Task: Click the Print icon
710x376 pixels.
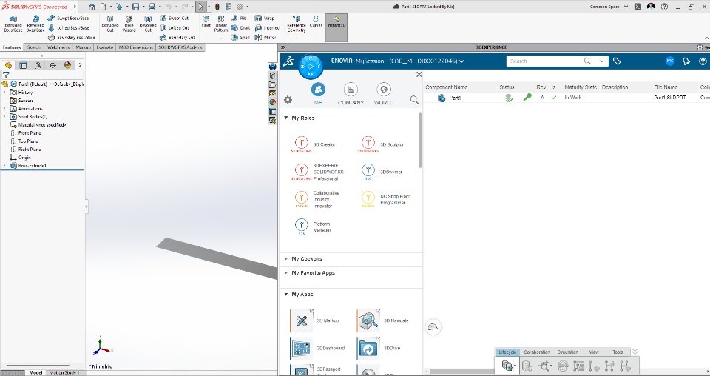Action: click(x=152, y=7)
